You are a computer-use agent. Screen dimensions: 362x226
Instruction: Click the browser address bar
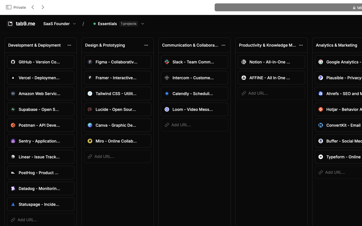point(288,7)
